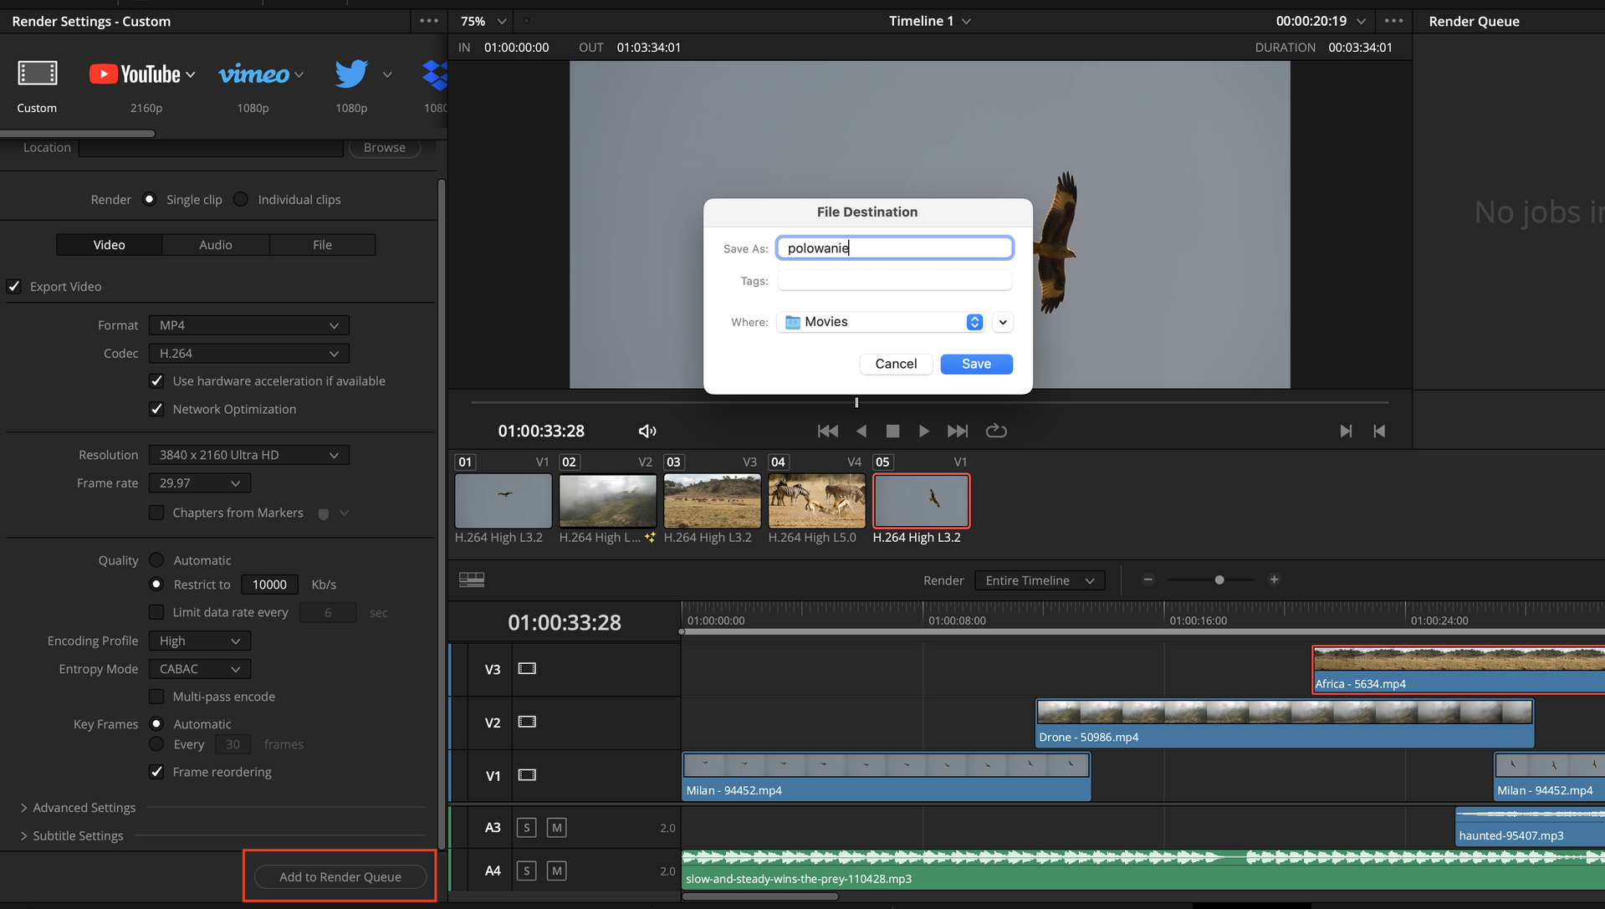The image size is (1605, 909).
Task: Click the Add to Render Queue button
Action: [x=340, y=876]
